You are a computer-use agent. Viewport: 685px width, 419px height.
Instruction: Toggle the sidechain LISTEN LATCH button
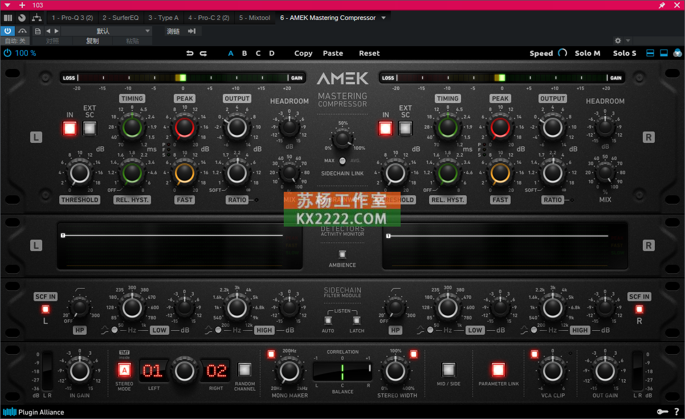(357, 321)
